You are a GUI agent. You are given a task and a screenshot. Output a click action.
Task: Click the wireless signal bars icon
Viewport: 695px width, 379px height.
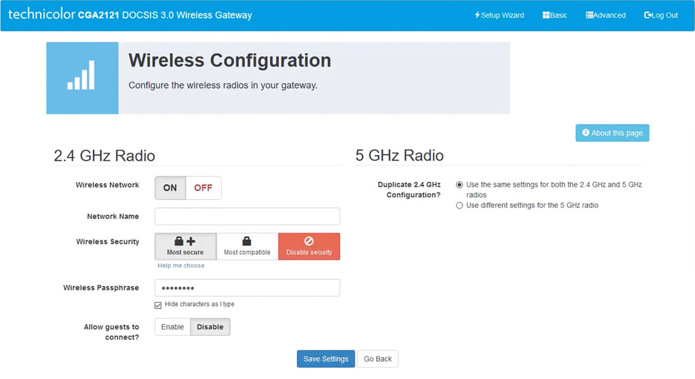pyautogui.click(x=82, y=76)
